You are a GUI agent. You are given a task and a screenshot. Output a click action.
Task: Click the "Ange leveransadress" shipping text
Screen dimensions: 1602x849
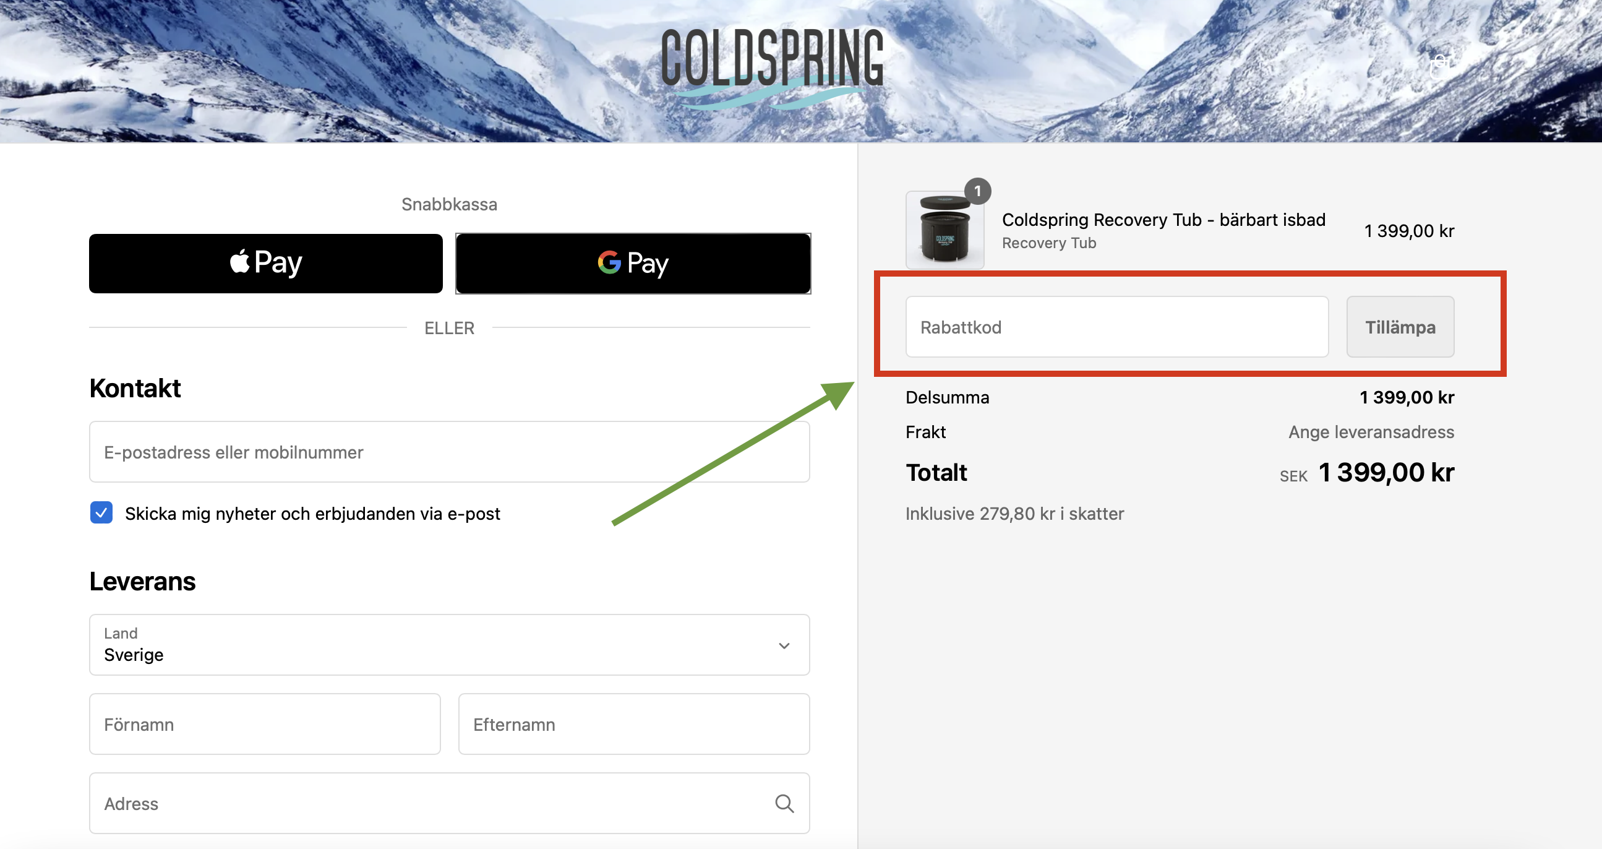tap(1371, 432)
